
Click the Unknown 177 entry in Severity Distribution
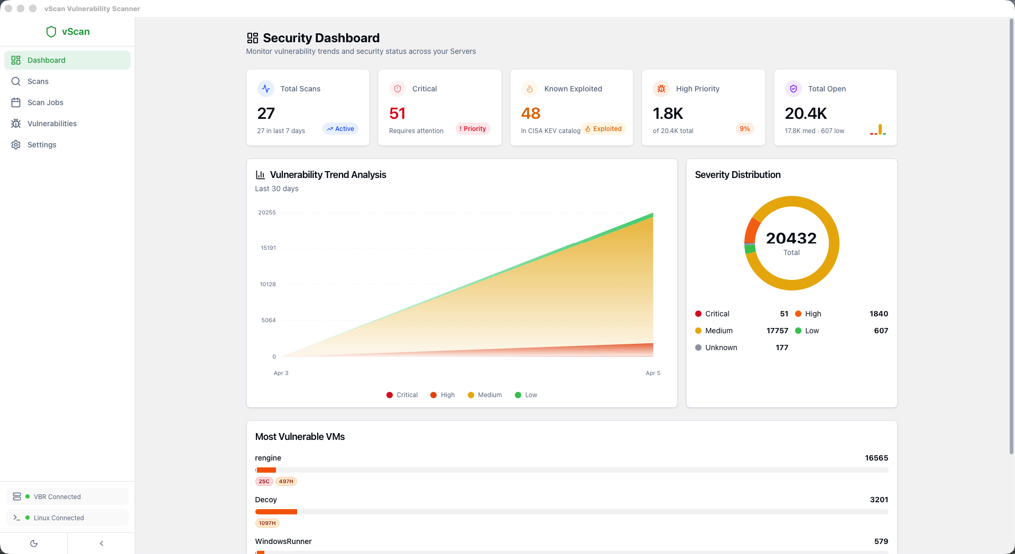(742, 348)
